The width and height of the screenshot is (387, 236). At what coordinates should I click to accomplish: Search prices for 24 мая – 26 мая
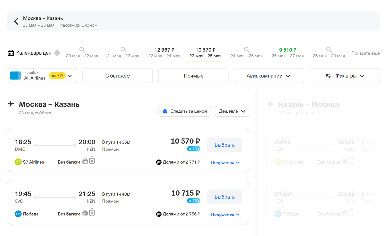click(246, 53)
